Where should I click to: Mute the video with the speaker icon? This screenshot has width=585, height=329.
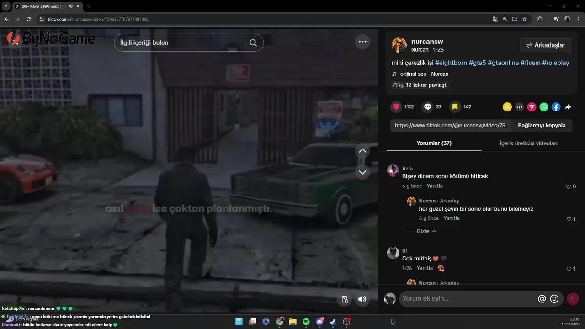tap(362, 299)
